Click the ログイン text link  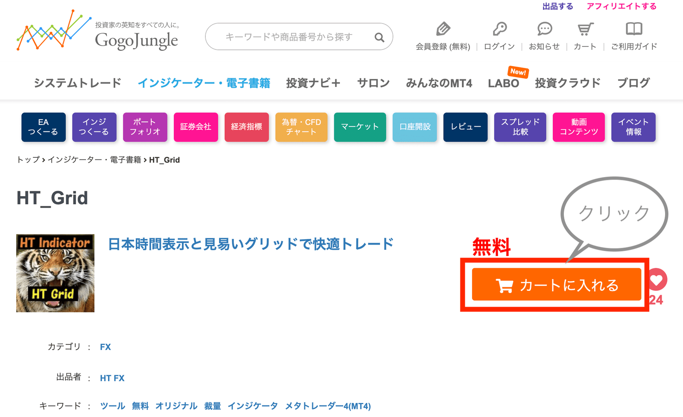499,46
